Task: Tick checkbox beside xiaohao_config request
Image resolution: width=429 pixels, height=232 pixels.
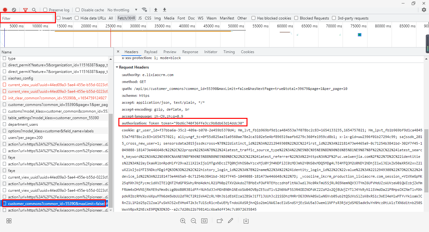Action: pyautogui.click(x=4, y=78)
